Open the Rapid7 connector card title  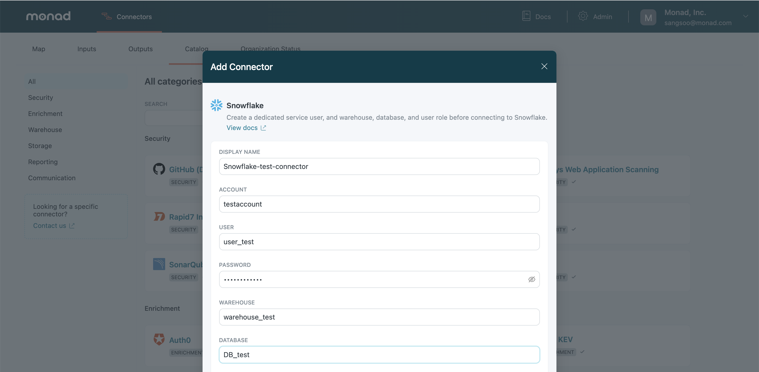point(186,217)
